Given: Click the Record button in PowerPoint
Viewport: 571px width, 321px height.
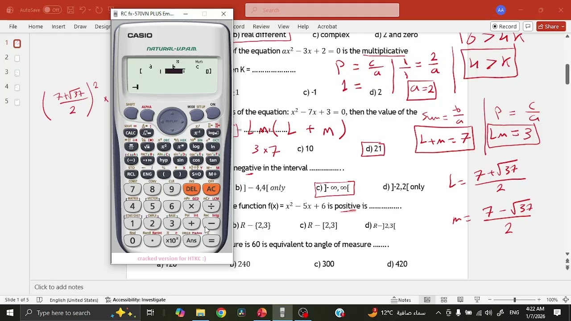Looking at the screenshot, I should click(504, 26).
